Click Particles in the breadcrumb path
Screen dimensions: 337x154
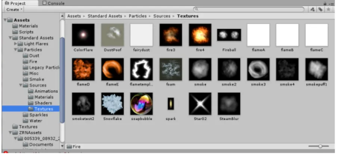(138, 16)
